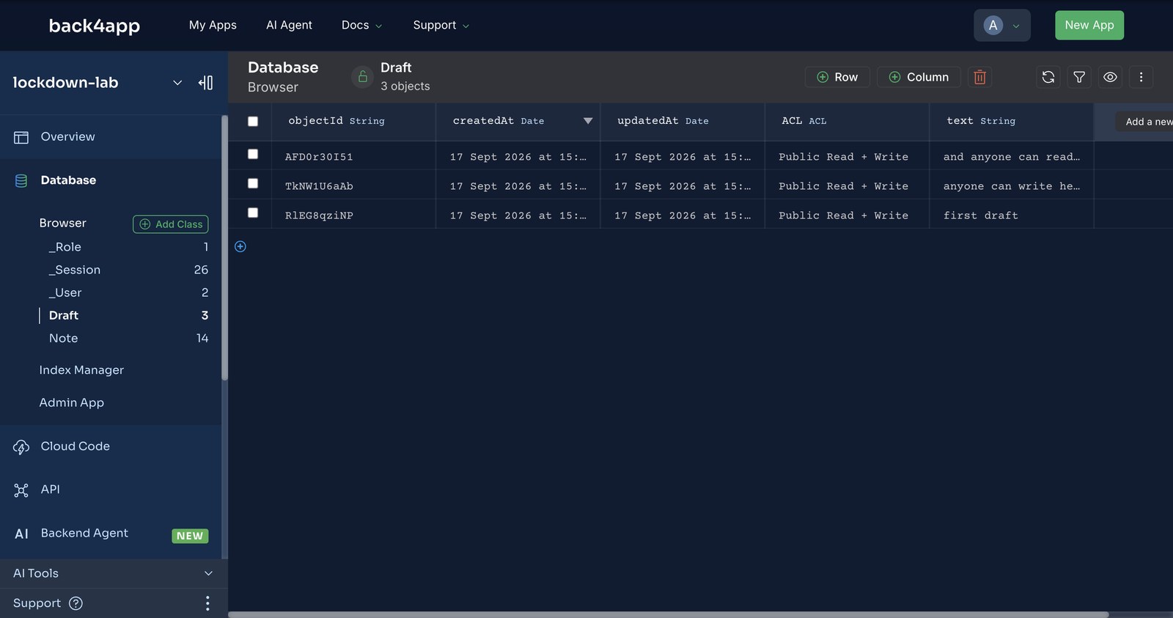The height and width of the screenshot is (618, 1173).
Task: Click the Cloud Code icon
Action: 21,446
